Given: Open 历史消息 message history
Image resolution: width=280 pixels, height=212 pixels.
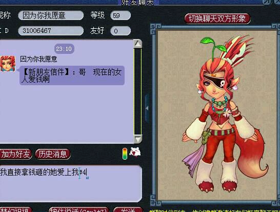Looking at the screenshot, I should tap(53, 154).
